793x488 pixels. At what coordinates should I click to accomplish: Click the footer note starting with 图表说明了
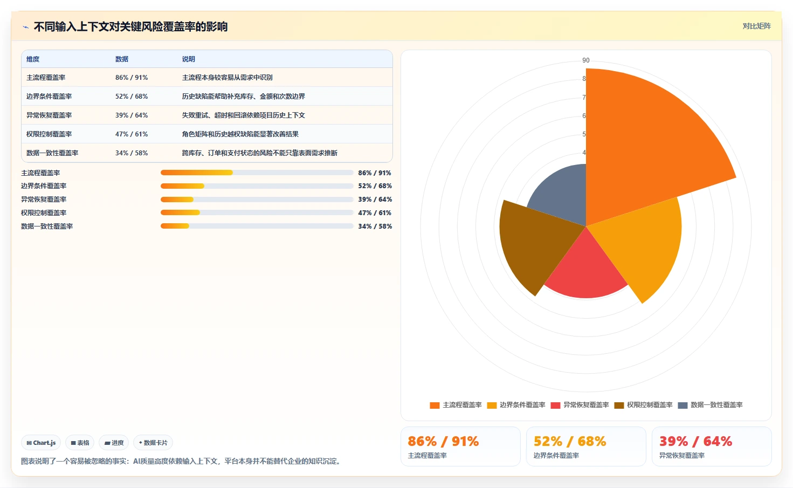coord(182,462)
